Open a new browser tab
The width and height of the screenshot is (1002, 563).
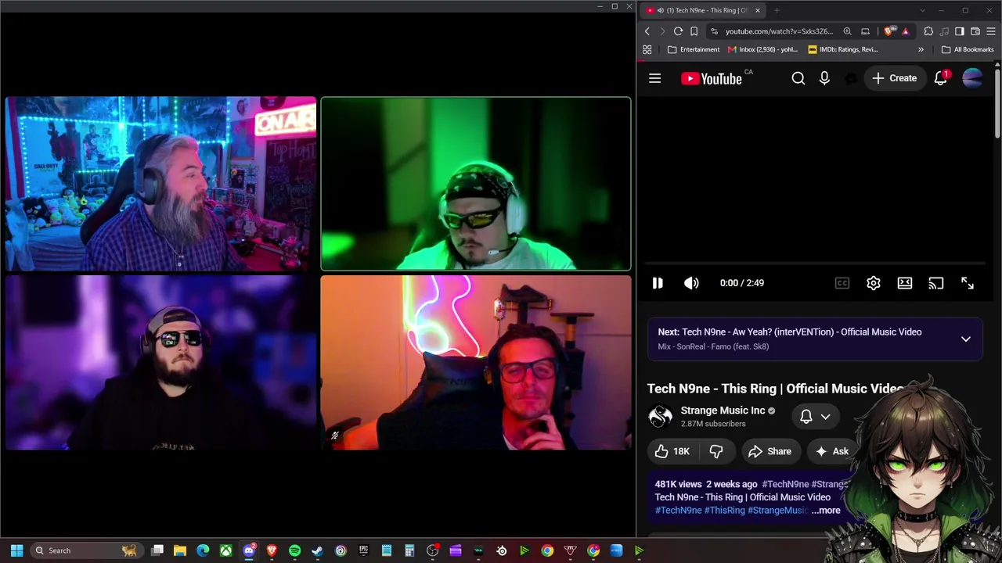777,10
